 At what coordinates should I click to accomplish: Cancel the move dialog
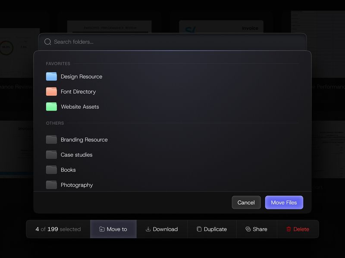246,203
